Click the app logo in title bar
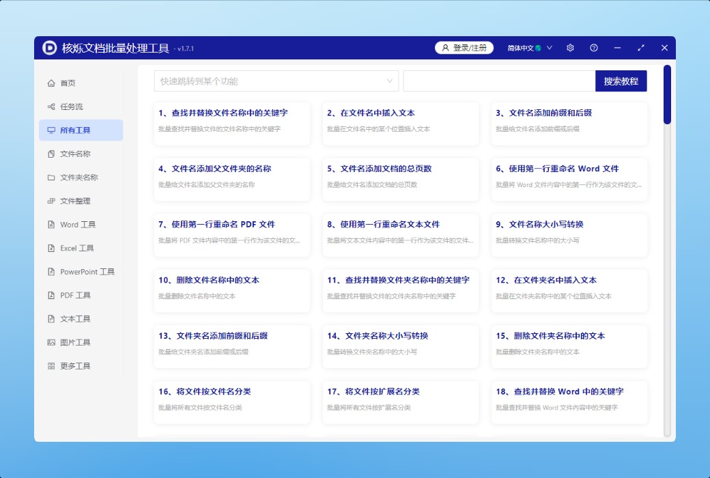Image resolution: width=710 pixels, height=478 pixels. pos(50,48)
